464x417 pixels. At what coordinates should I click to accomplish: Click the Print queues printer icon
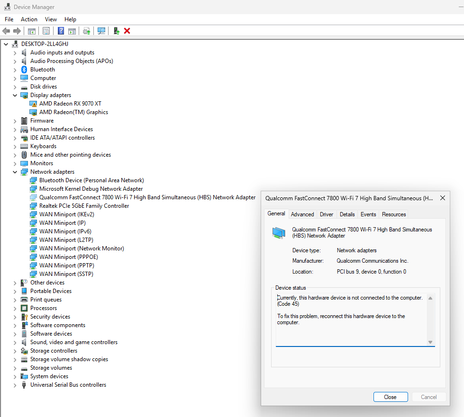pos(24,300)
